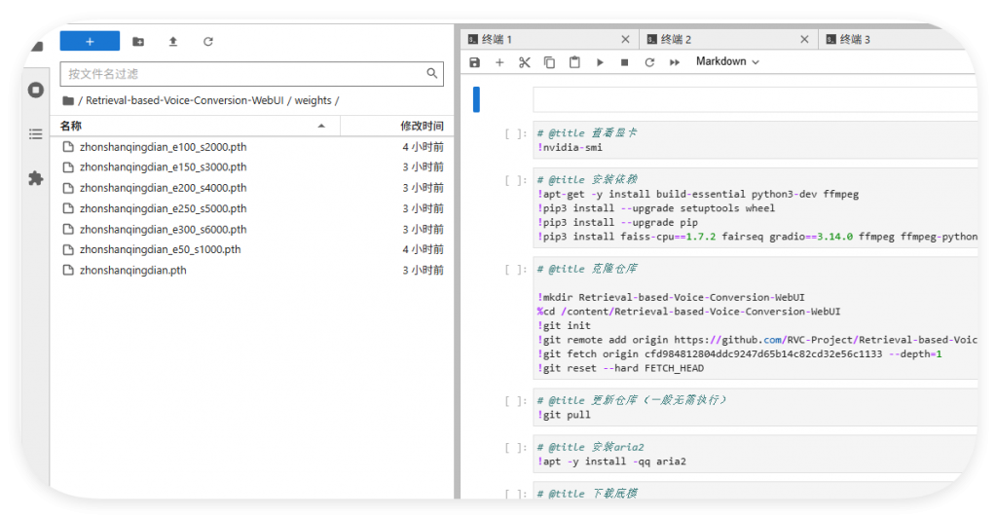
Task: Create a new folder in file browser
Action: (138, 42)
